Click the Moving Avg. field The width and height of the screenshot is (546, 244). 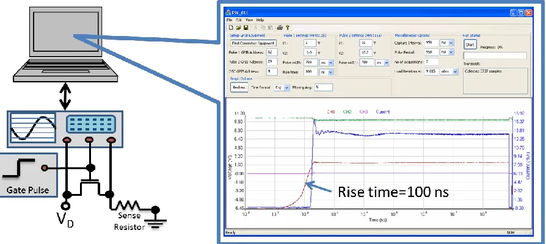324,88
